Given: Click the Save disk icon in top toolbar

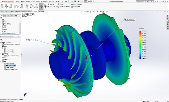Looking at the screenshot, I should tap(75, 1).
